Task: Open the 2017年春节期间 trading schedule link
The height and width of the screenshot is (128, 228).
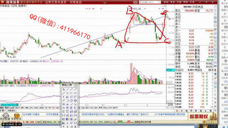Action: click(170, 114)
